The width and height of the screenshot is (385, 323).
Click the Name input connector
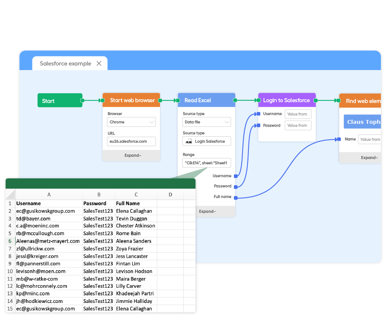pos(339,139)
